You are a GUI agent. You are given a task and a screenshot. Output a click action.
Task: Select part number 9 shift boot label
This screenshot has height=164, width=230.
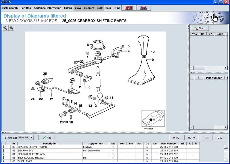153,60
